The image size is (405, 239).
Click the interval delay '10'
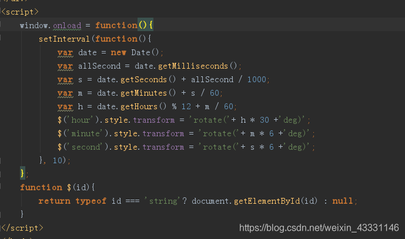(58, 160)
